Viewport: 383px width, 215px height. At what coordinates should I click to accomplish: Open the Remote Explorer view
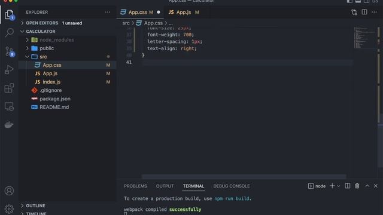pos(10,106)
